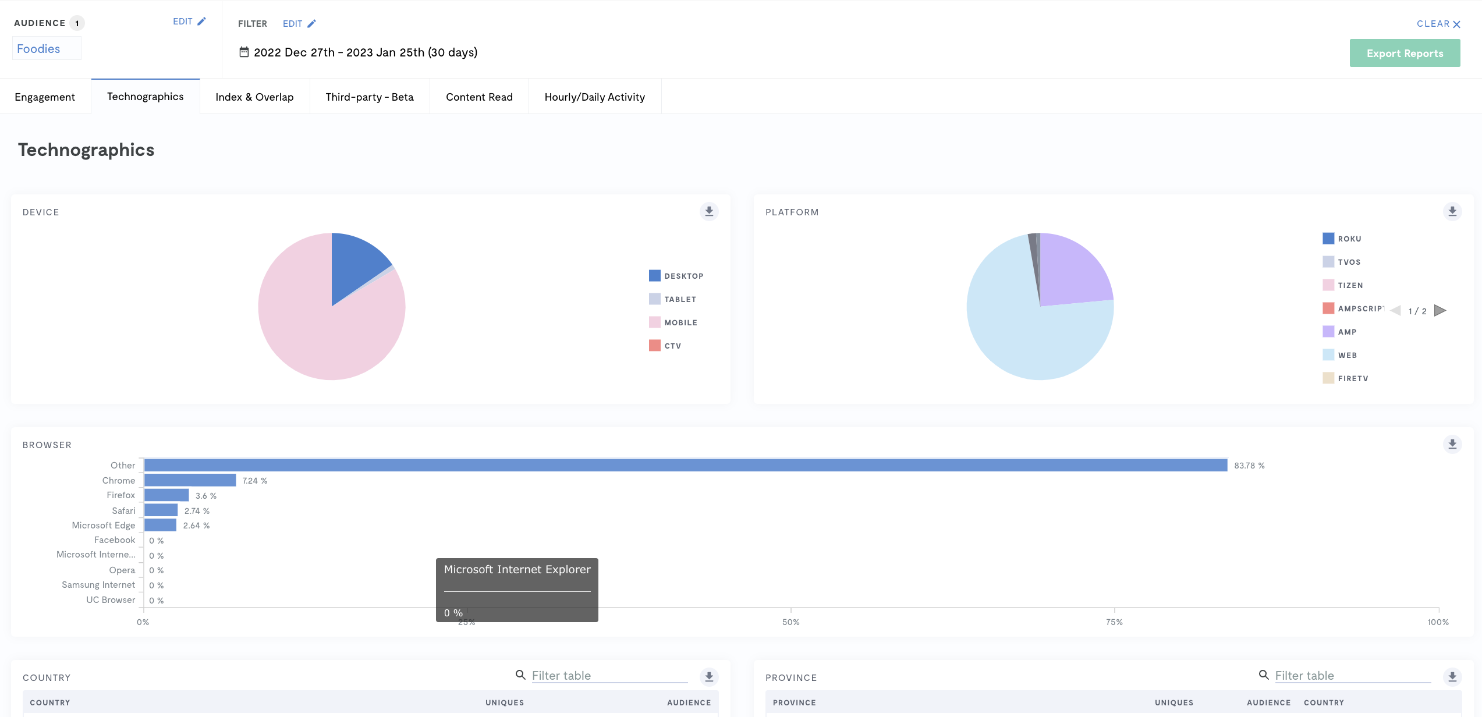This screenshot has width=1482, height=717.
Task: Switch to Content Read tab
Action: coord(479,97)
